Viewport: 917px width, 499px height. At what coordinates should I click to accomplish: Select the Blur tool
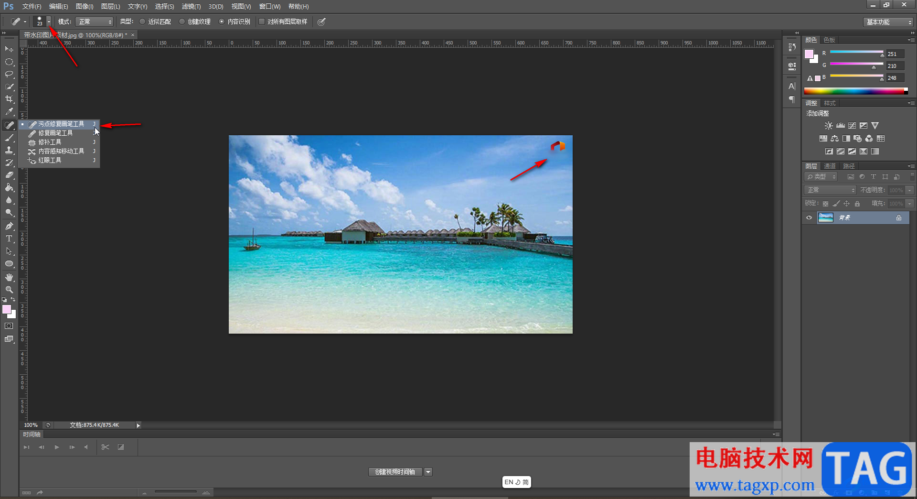(x=9, y=200)
